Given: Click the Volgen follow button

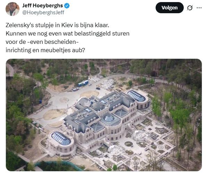Looking at the screenshot, I should click(169, 8).
